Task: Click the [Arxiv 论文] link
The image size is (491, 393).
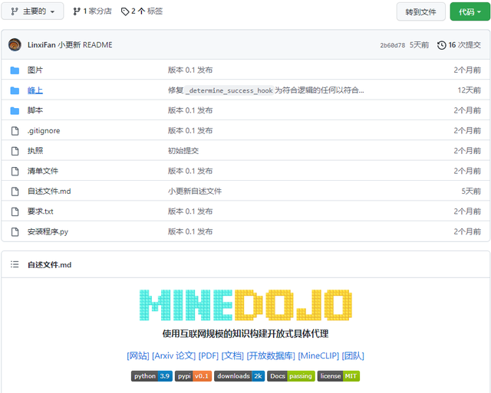Action: click(x=174, y=355)
